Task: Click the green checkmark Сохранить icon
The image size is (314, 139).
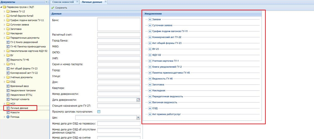Action: click(x=53, y=8)
